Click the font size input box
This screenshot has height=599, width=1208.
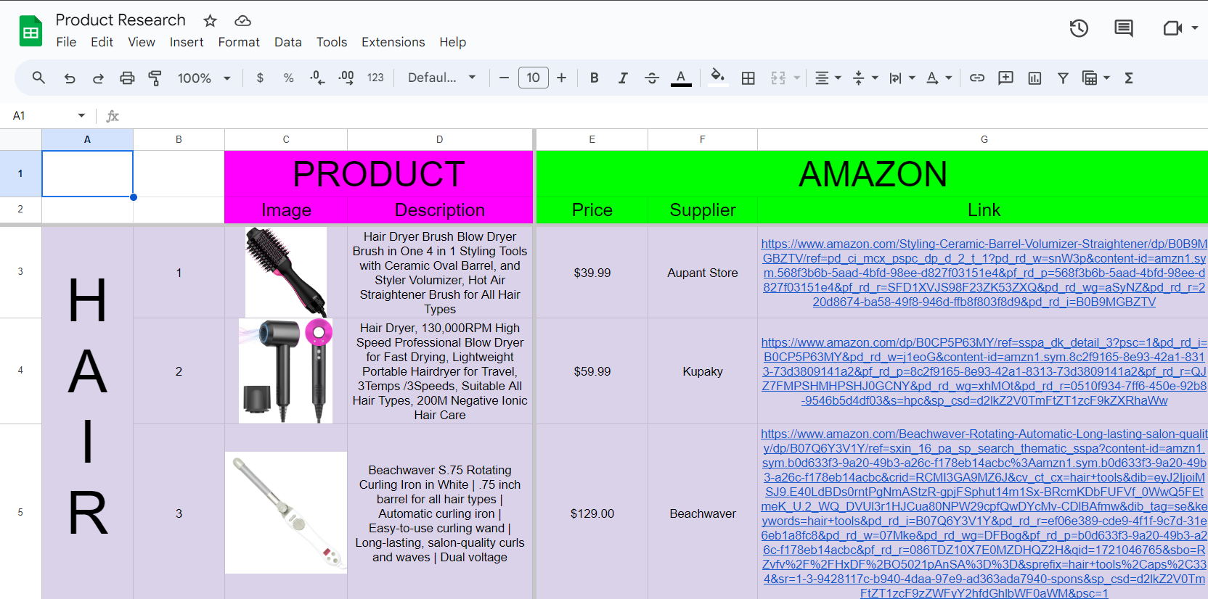pos(533,78)
